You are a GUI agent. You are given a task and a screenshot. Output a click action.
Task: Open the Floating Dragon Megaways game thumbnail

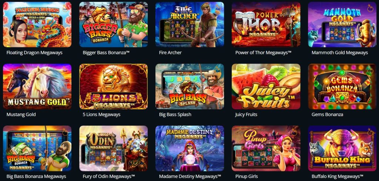point(37,24)
